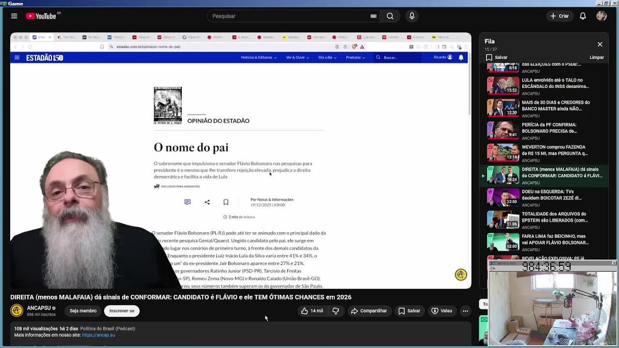Select current queue item DIREITA (menos MALAFAIA)
The width and height of the screenshot is (619, 348).
(545, 175)
